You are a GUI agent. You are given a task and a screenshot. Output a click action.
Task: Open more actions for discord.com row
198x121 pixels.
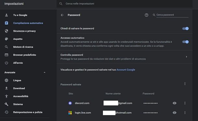coord(185,103)
